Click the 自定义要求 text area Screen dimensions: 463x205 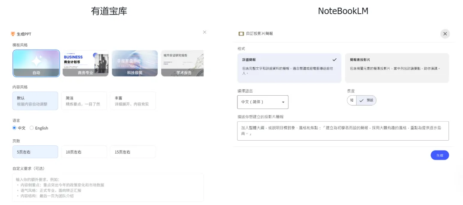[x=108, y=187]
